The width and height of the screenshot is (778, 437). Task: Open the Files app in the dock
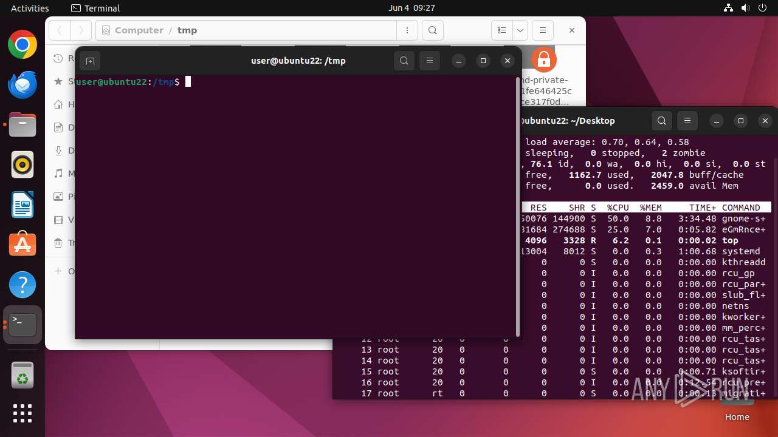pos(22,124)
